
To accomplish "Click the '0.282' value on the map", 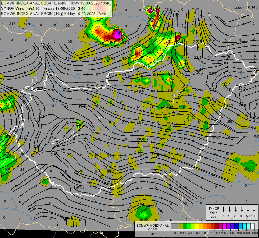I will pyautogui.click(x=198, y=74).
